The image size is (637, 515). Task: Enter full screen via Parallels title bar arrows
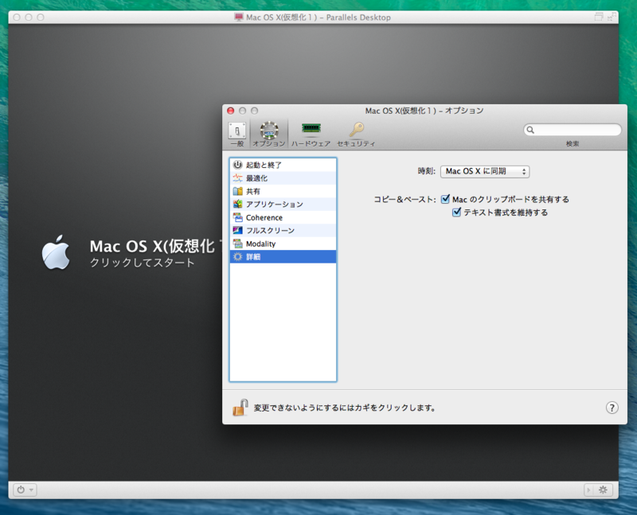point(611,17)
